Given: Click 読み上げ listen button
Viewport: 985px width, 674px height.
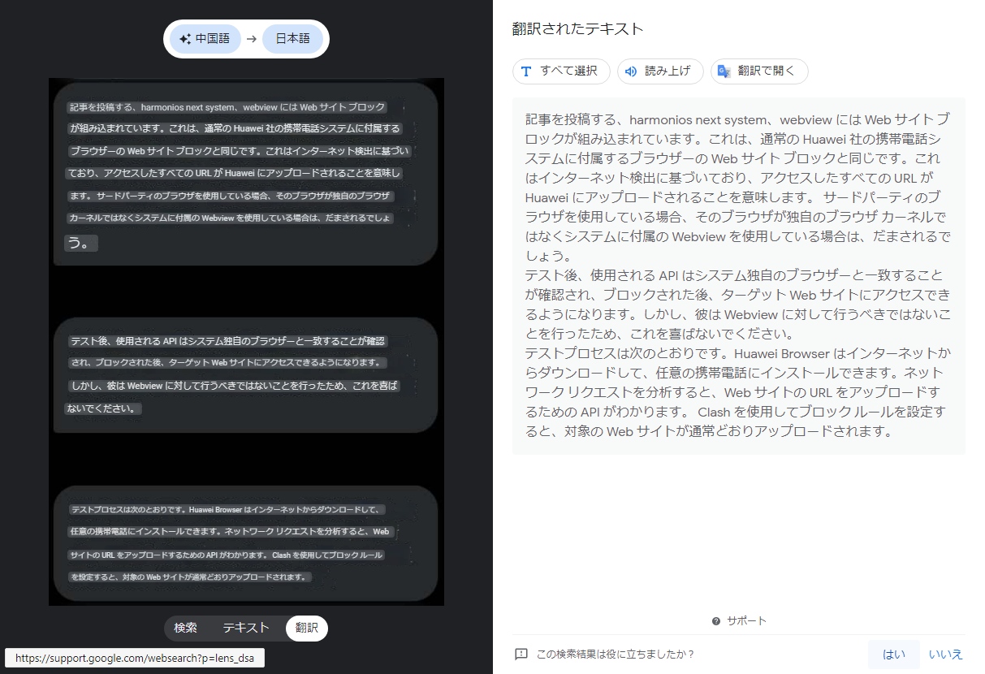Looking at the screenshot, I should [660, 71].
